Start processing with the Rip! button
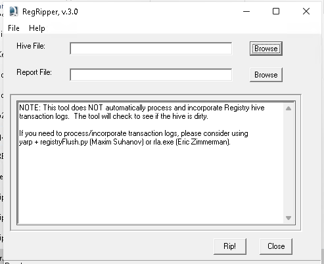Screen dimensions: 324x264 pyautogui.click(x=230, y=246)
